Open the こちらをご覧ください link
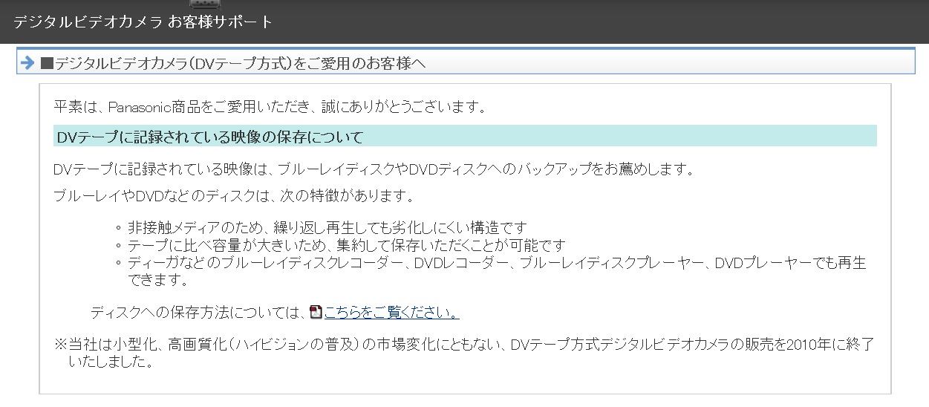The image size is (929, 407). 391,312
